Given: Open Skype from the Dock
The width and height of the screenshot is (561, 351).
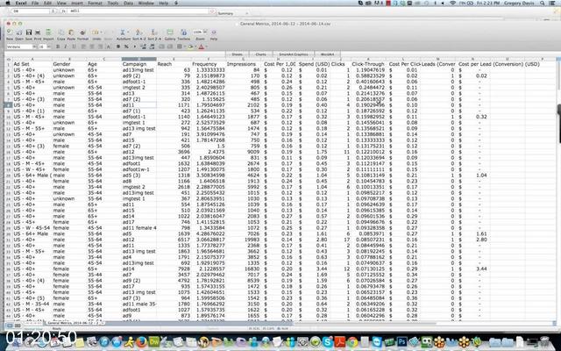Looking at the screenshot, I should [327, 341].
